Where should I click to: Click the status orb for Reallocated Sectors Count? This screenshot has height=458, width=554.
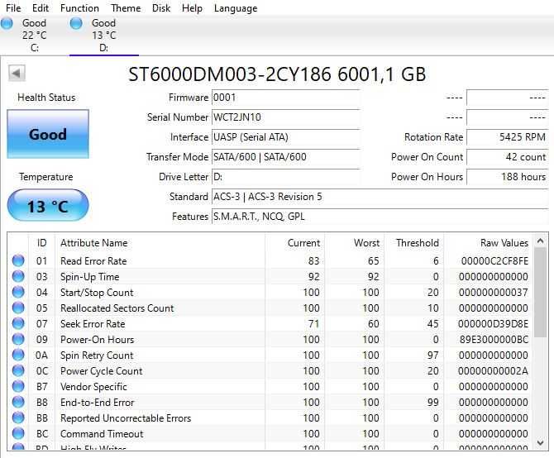tap(18, 308)
